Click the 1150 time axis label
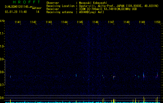The width and height of the screenshot is (163, 103). pyautogui.click(x=157, y=22)
